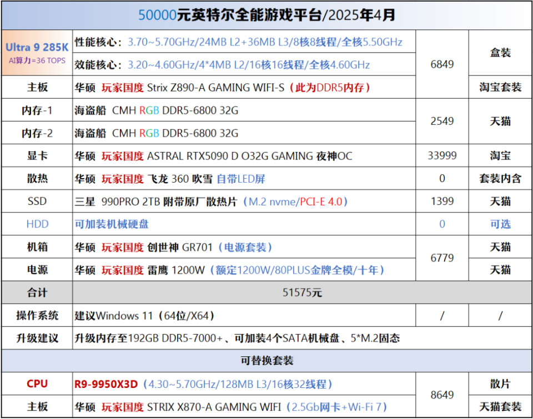Select the 飞龙 360 吹雪 cooler cell
The width and height of the screenshot is (533, 419).
pyautogui.click(x=244, y=178)
